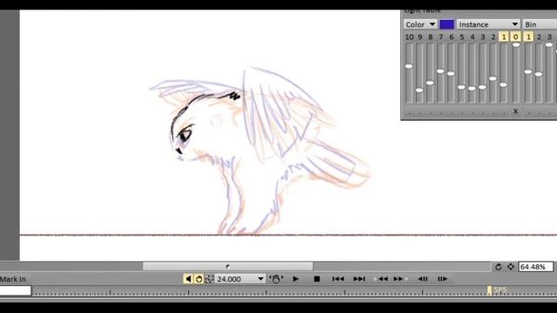This screenshot has height=313, width=557.
Task: Toggle light table frame 10
Action: (x=409, y=37)
